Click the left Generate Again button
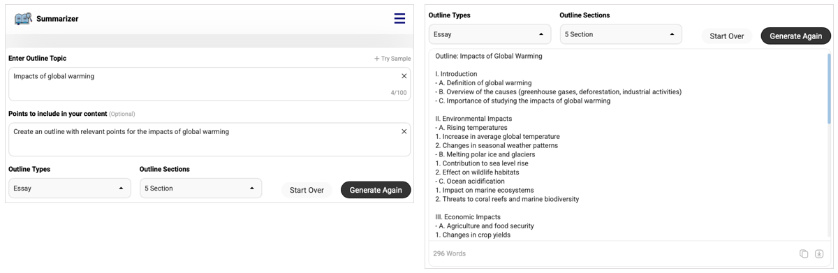Screen dimensions: 838x273 (376, 190)
